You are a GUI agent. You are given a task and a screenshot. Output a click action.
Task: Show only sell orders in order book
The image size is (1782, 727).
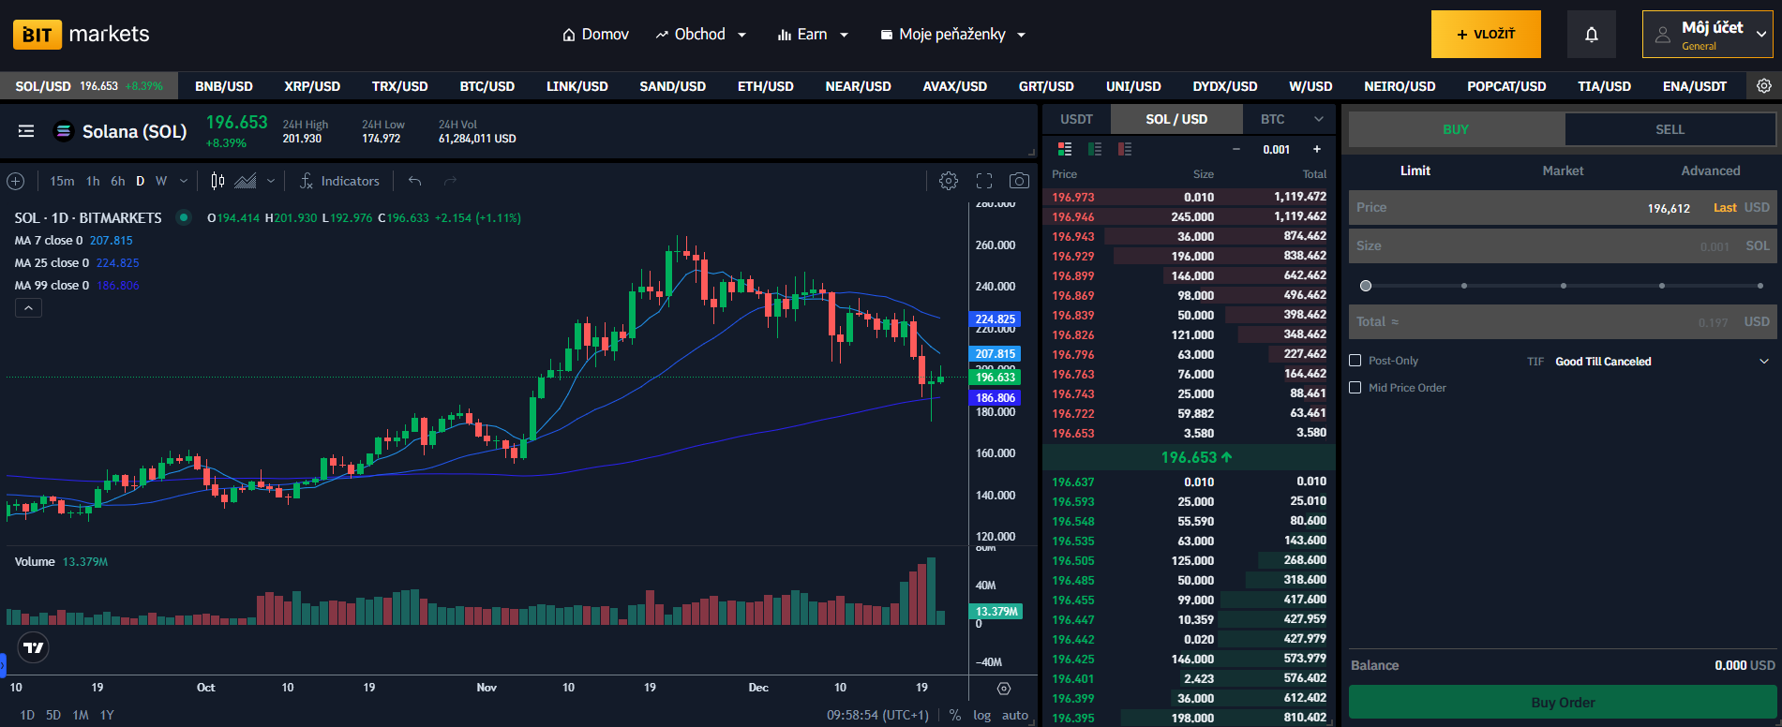pyautogui.click(x=1125, y=149)
